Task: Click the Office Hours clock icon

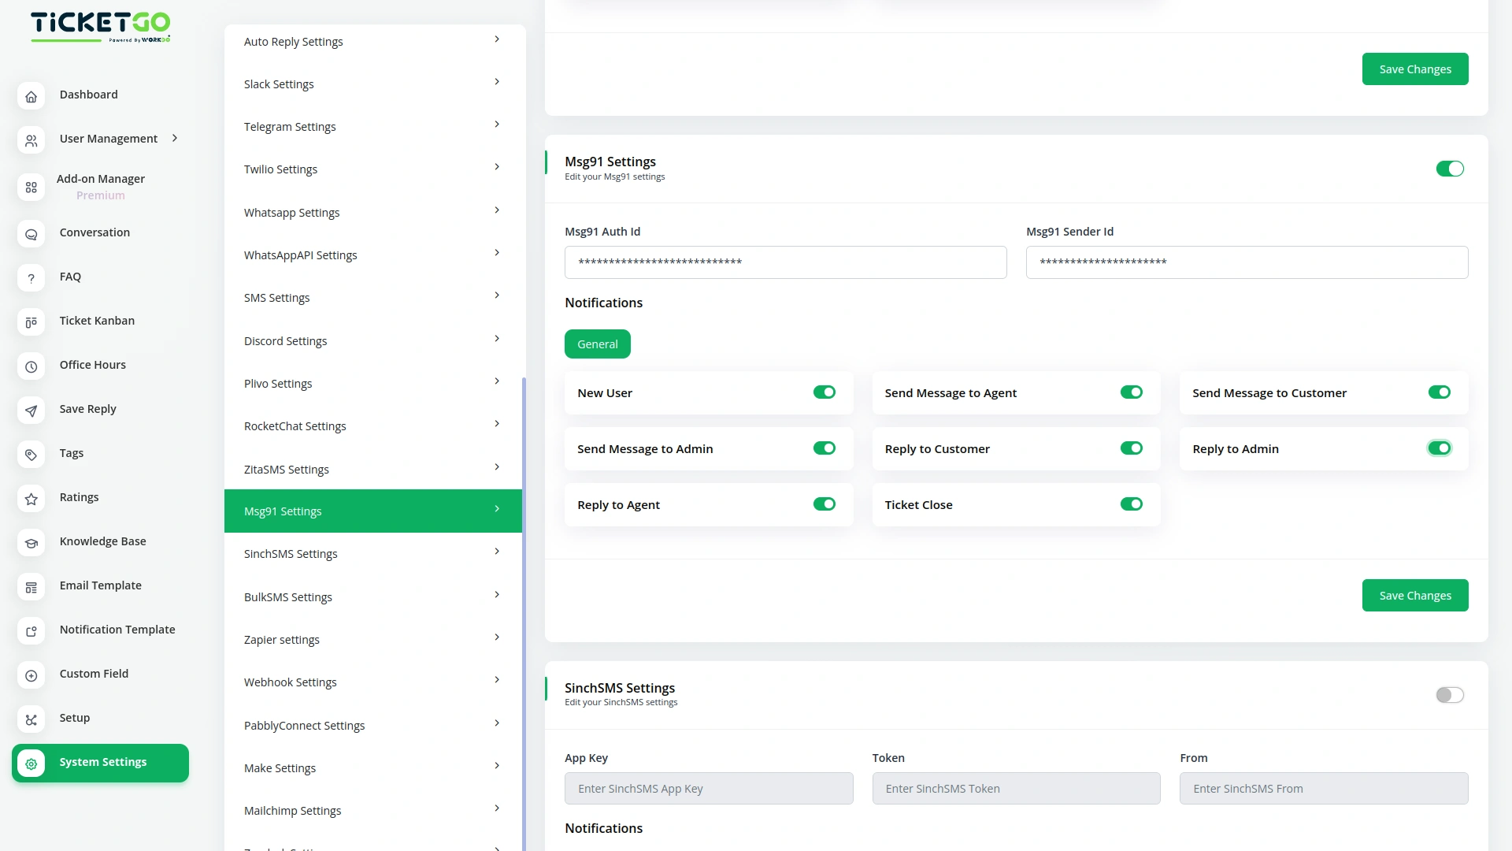Action: click(31, 366)
